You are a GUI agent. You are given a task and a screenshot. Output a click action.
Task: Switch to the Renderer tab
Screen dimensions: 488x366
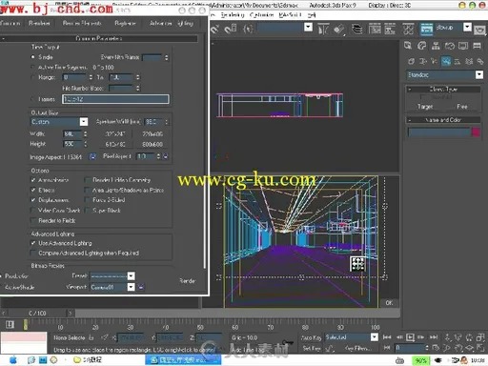39,23
